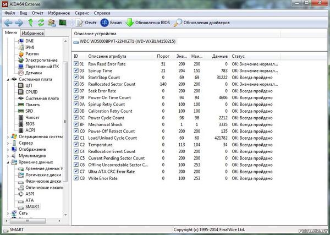The width and height of the screenshot is (330, 235).
Task: Open SPD tree item
Action: 29,111
